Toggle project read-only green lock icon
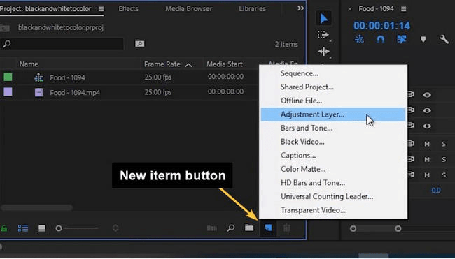Screen dimensions: 455x259 [x=4, y=228]
